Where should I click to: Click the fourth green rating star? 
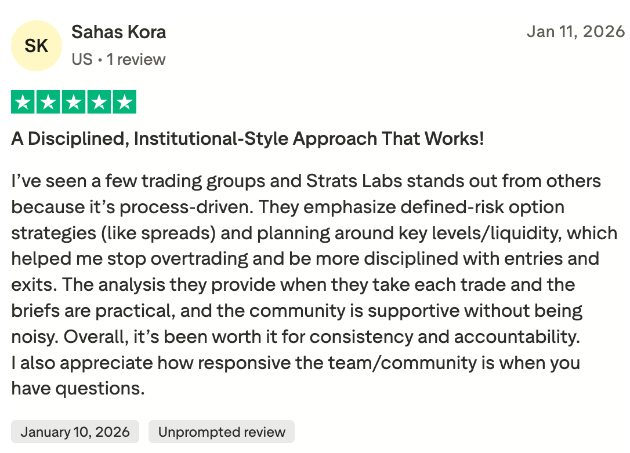point(99,102)
